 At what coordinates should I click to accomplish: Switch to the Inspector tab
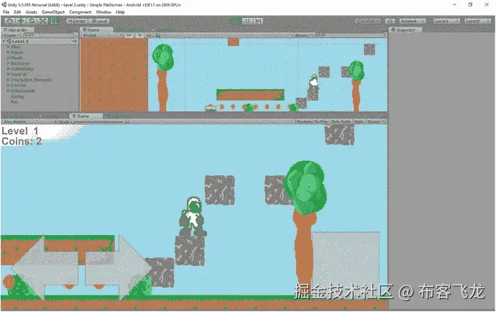tap(405, 29)
